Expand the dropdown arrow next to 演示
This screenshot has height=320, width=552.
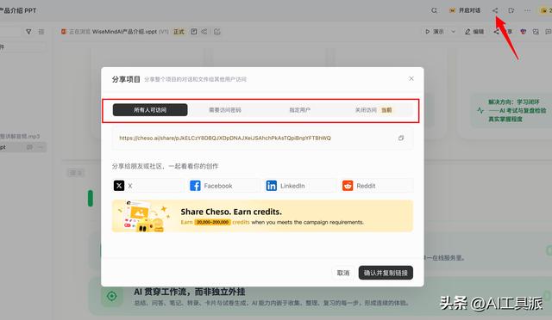(x=454, y=32)
